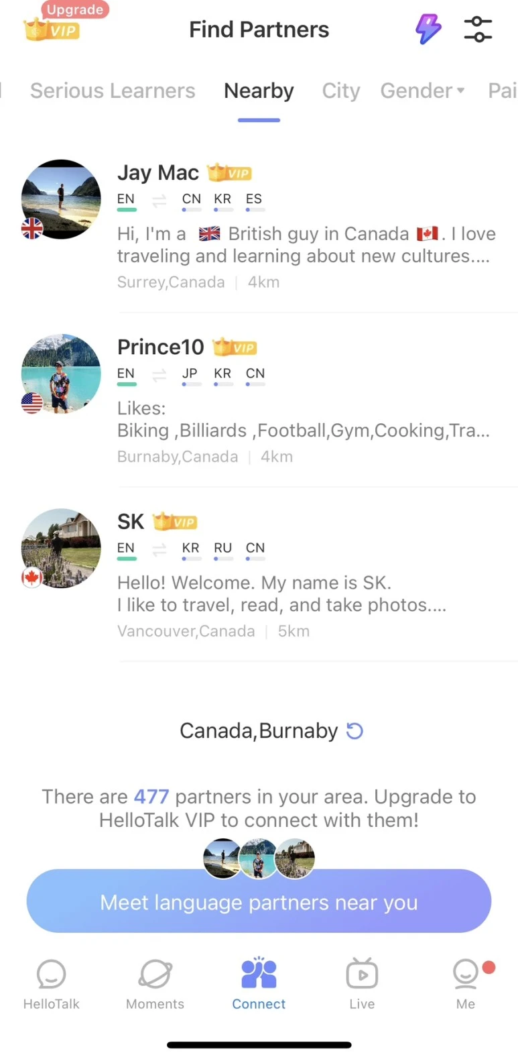Viewport: 518px width, 1059px height.
Task: Select the City tab
Action: [x=341, y=91]
